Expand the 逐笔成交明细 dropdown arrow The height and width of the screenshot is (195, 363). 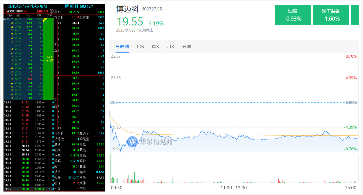click(x=5, y=11)
